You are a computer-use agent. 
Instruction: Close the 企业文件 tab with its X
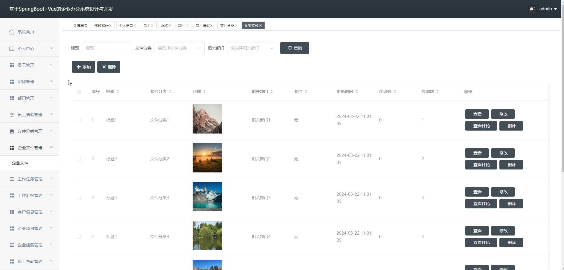point(260,26)
